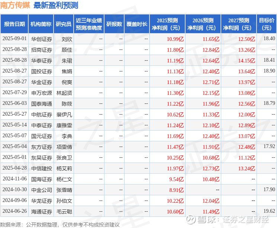Screen dimensions: 277x228
Task: Select the 报告日期 column header
Action: click(14, 24)
